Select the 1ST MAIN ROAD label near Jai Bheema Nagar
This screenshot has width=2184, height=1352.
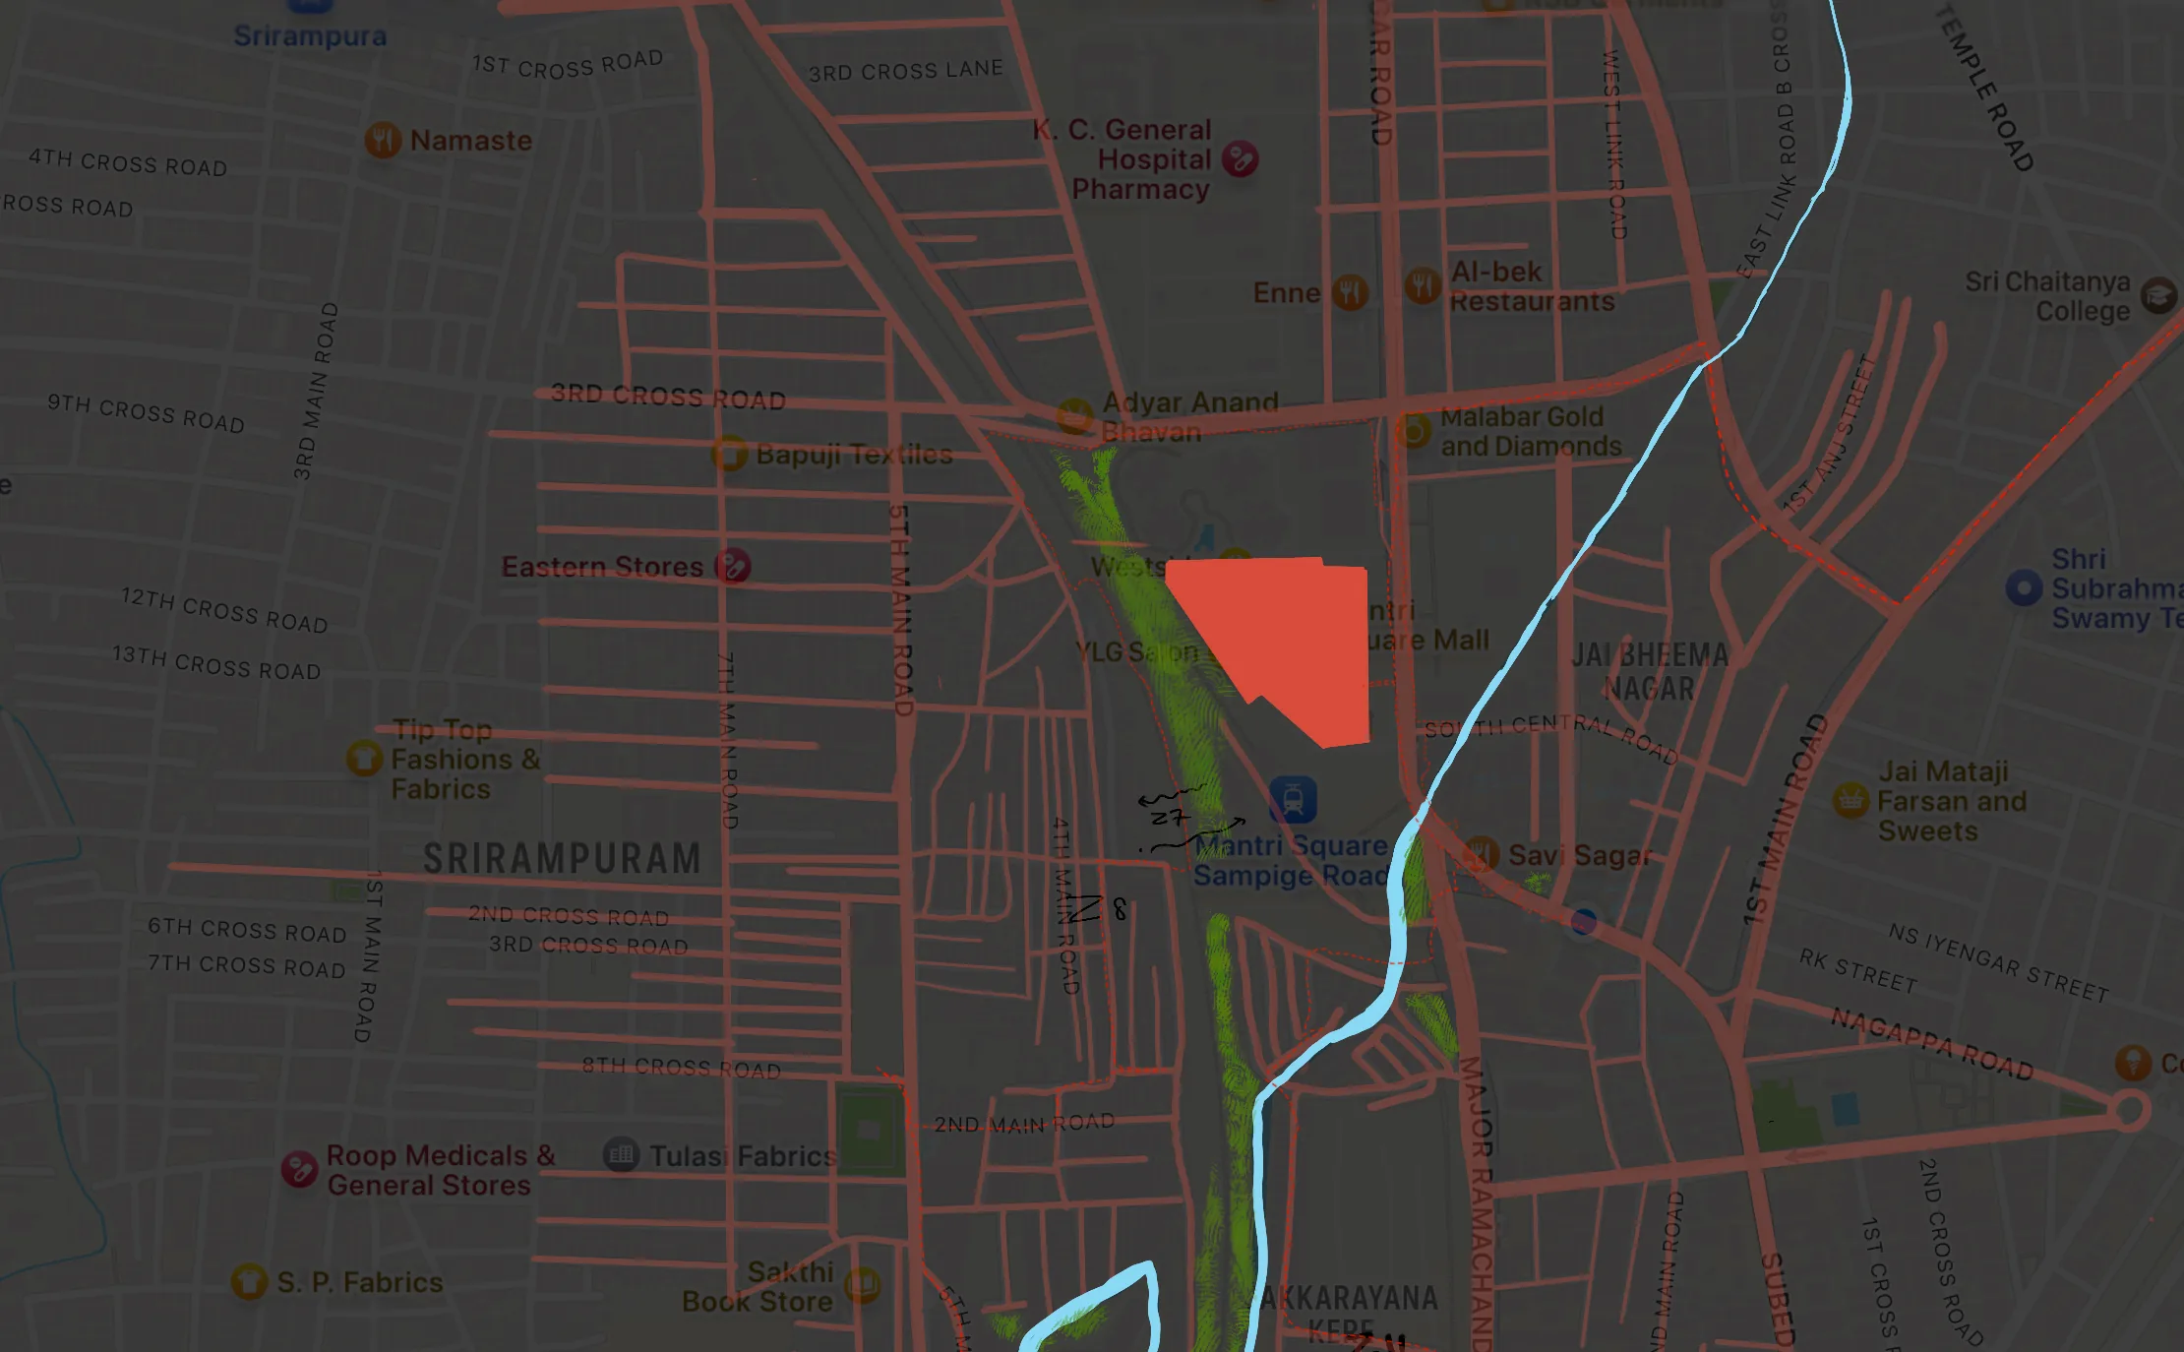pyautogui.click(x=1786, y=820)
